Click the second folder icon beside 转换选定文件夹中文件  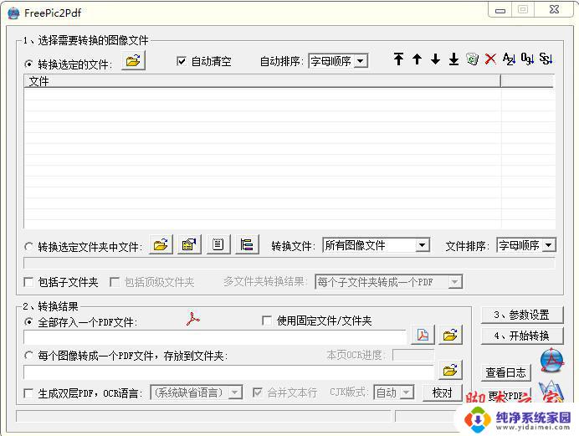tap(189, 244)
